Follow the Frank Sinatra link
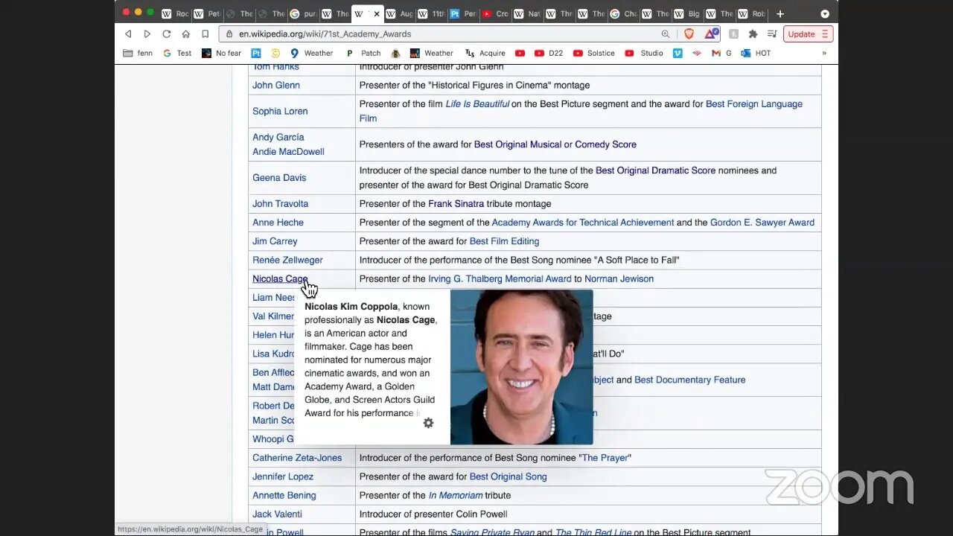 click(456, 203)
